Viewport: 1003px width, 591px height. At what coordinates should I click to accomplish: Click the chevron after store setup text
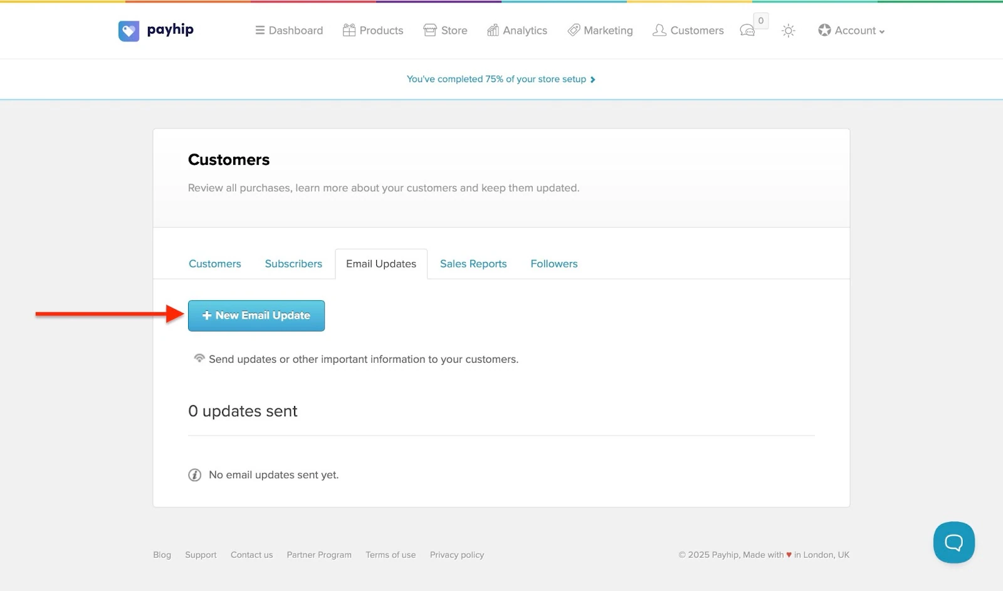click(592, 80)
